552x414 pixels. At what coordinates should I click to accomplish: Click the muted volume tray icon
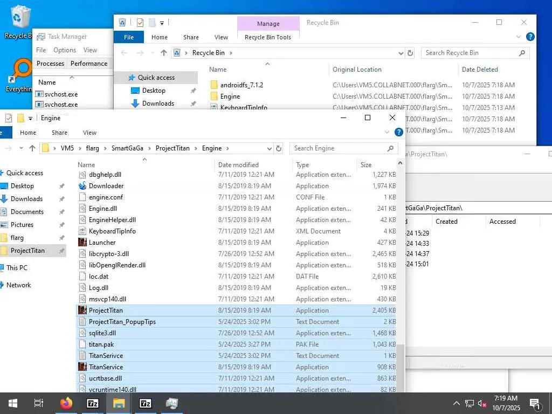click(x=482, y=403)
